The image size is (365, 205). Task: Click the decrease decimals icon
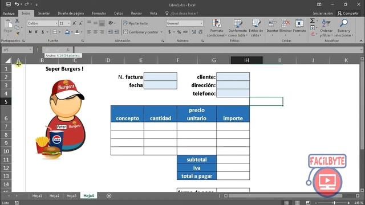200,32
